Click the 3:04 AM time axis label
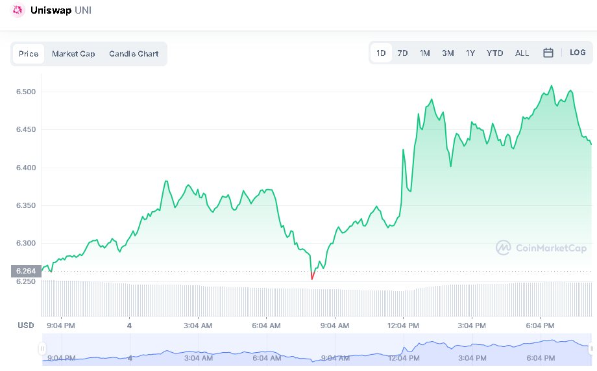This screenshot has height=371, width=597. [x=198, y=326]
